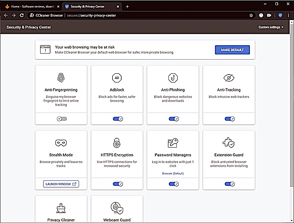294x223 pixels.
Task: Click the Privacy Cleaner title text
Action: tap(61, 220)
